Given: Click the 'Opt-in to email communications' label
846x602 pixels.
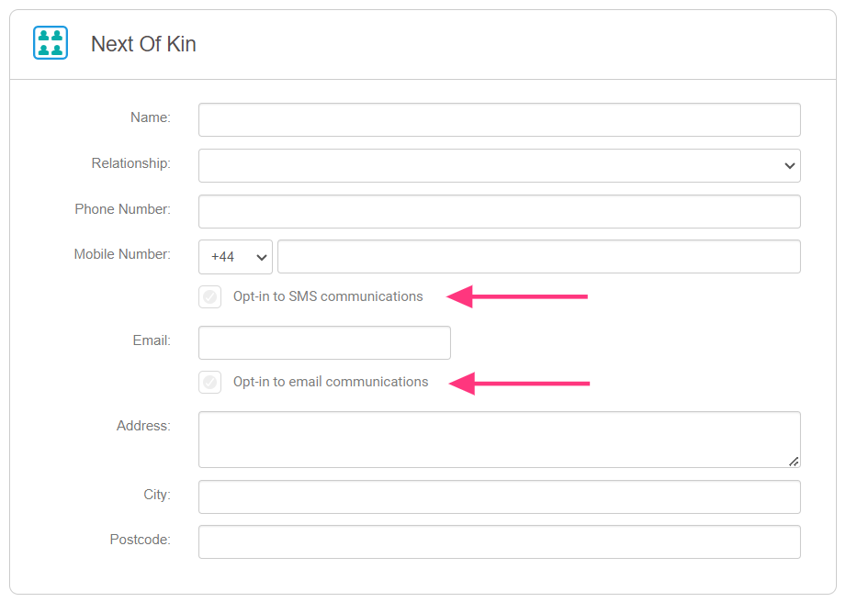Looking at the screenshot, I should (x=331, y=382).
